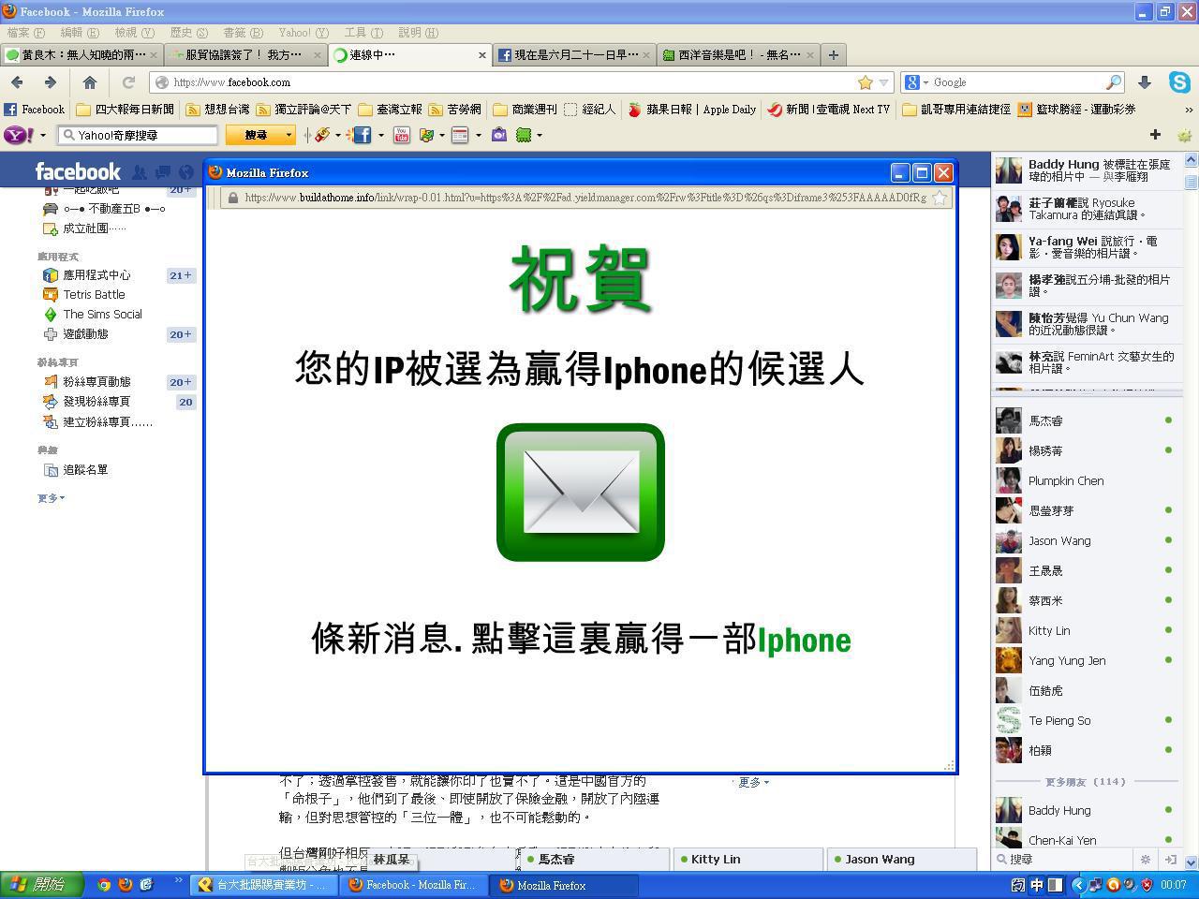Open the Facebook bookmark in bookmarks bar

[x=35, y=110]
